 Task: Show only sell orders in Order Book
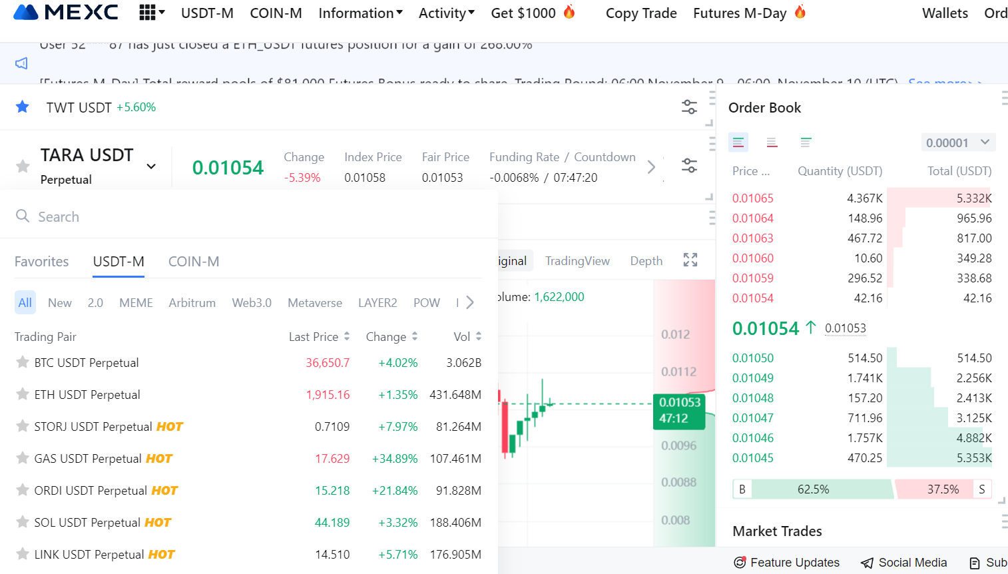coord(772,142)
